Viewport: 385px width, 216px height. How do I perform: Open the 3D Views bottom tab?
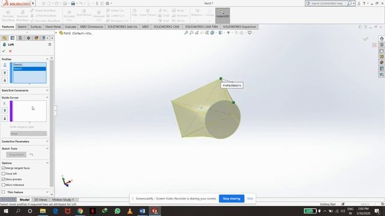(x=40, y=200)
